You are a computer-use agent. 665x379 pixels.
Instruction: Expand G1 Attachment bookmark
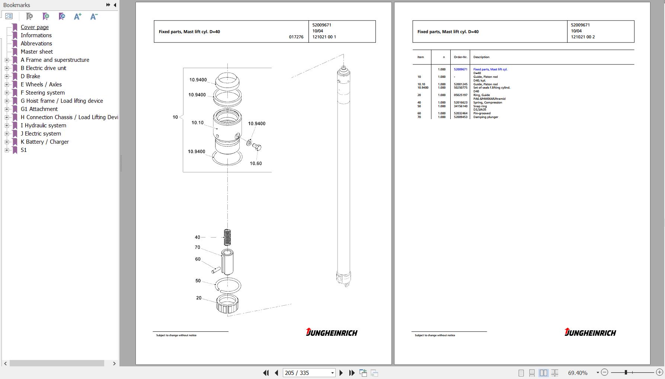[7, 109]
